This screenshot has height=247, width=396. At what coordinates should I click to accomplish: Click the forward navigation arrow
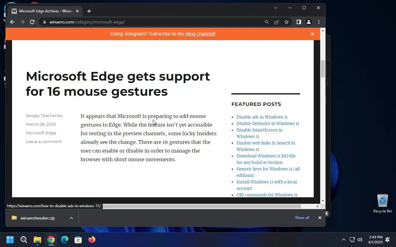[x=22, y=22]
